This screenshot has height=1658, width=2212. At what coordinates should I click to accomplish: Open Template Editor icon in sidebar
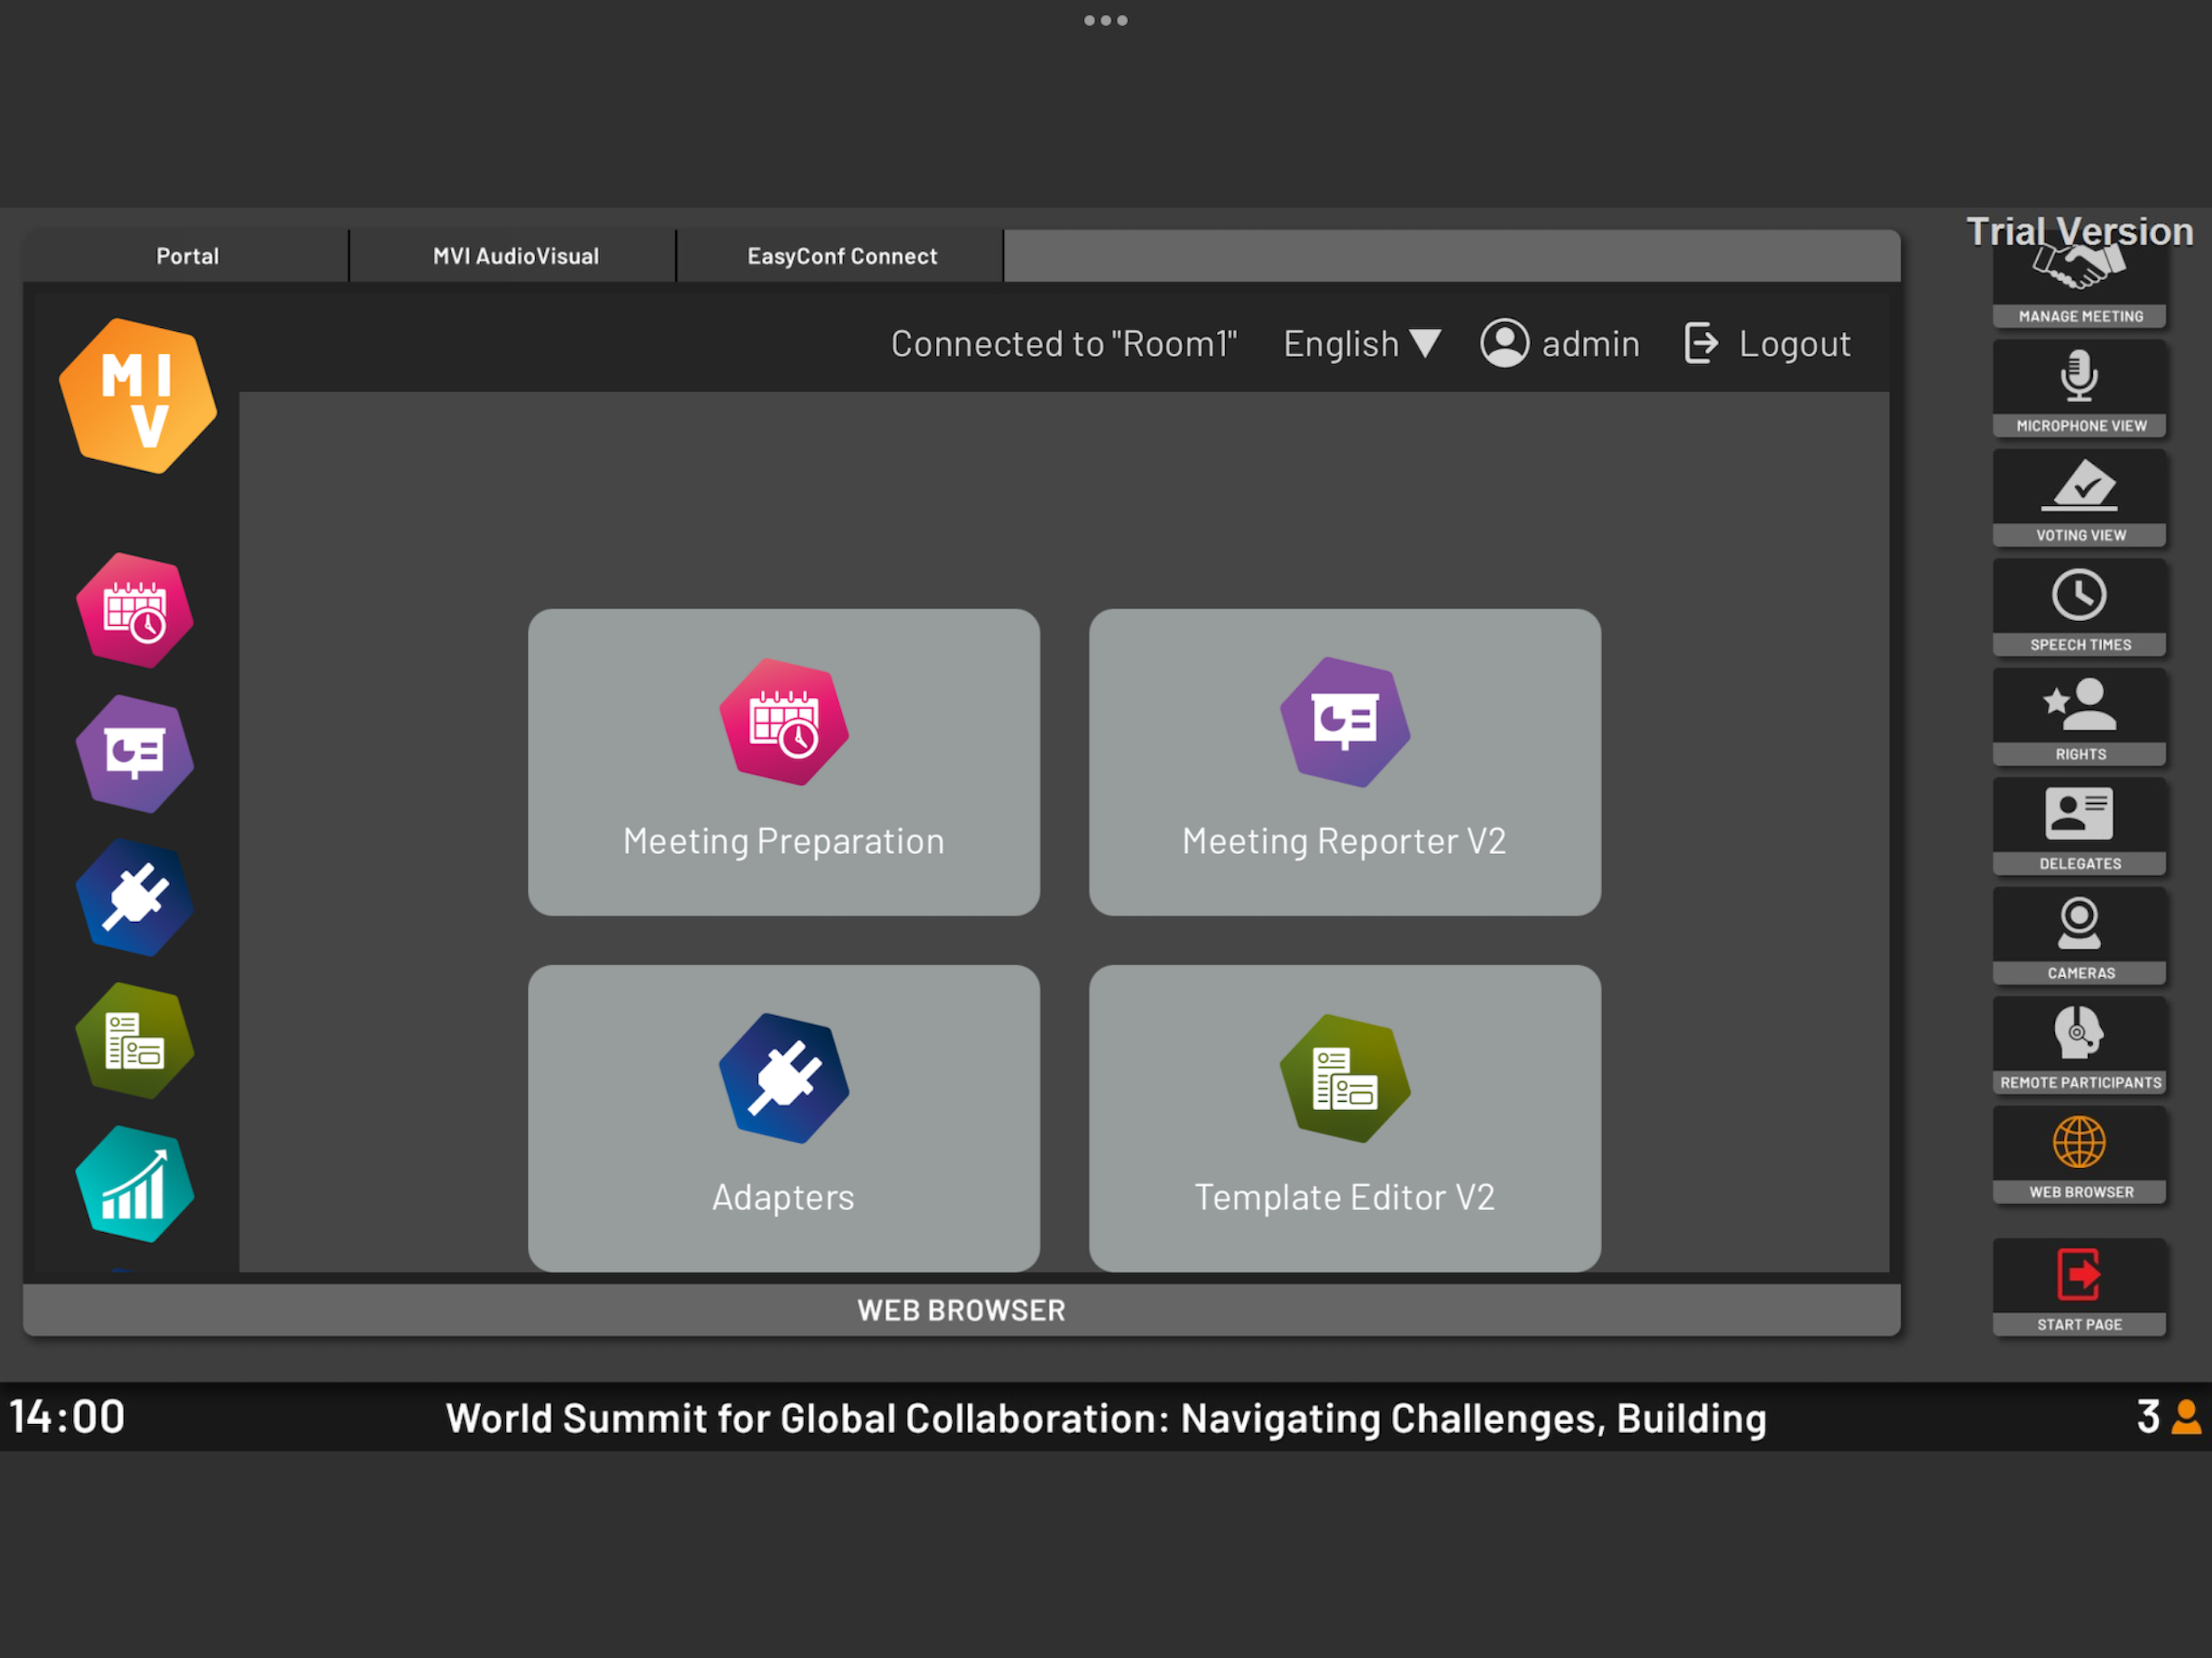[x=135, y=1041]
